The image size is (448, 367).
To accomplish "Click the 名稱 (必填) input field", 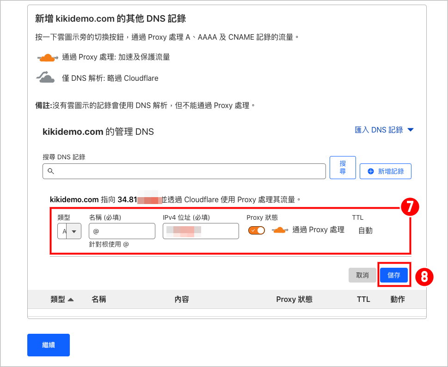I will click(122, 231).
